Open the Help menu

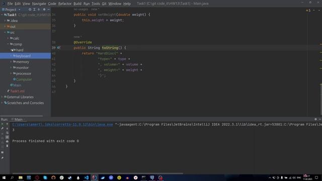(x=127, y=4)
